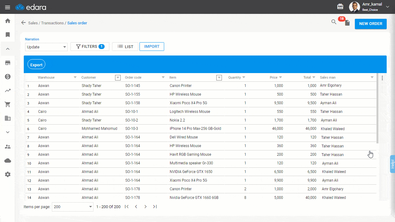Open the document notifications icon with badge 18

(x=347, y=23)
